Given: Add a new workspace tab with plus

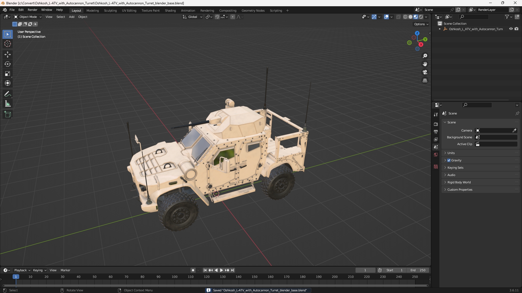Looking at the screenshot, I should [287, 11].
